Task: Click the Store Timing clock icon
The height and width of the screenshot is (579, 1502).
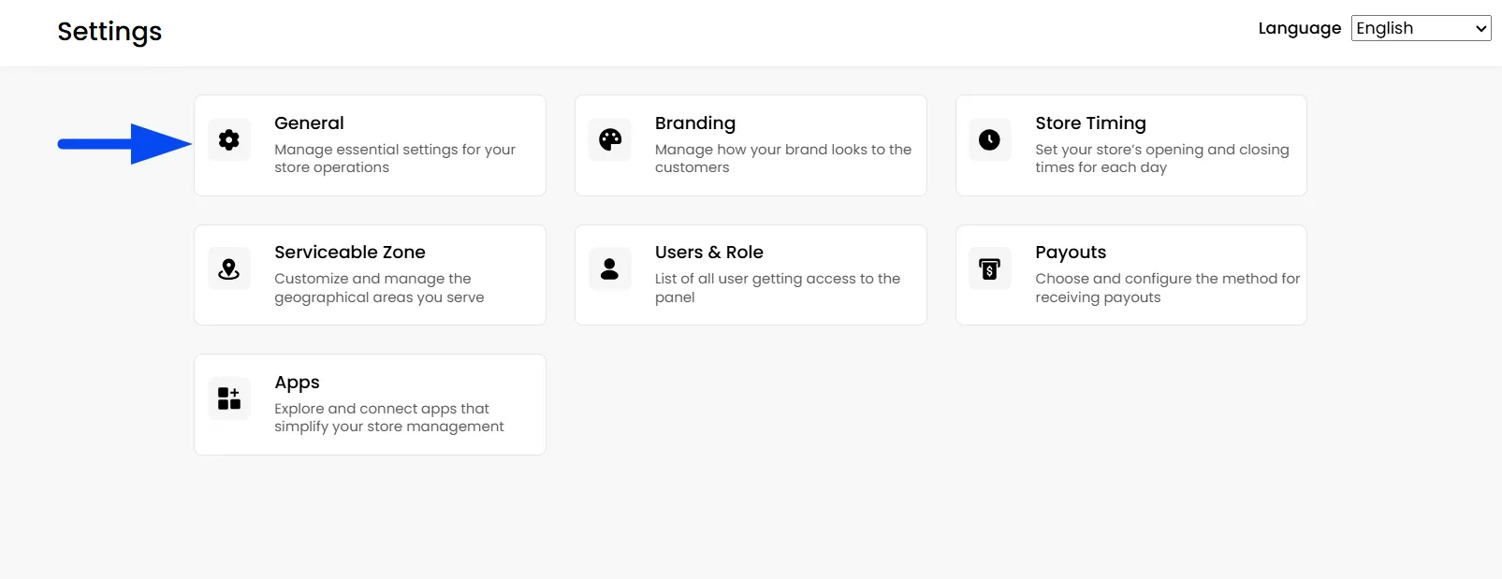Action: coord(989,140)
